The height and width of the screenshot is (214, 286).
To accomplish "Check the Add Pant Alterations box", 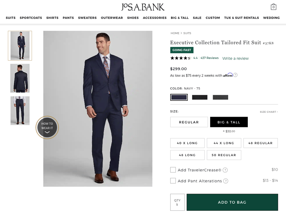I will (173, 181).
